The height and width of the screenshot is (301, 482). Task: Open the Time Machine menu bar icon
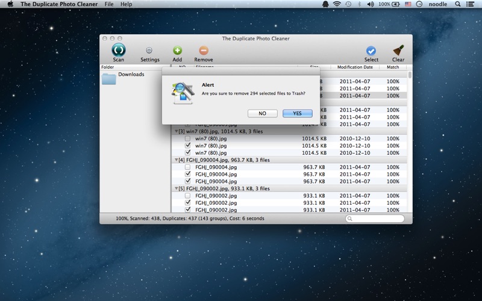click(x=348, y=4)
